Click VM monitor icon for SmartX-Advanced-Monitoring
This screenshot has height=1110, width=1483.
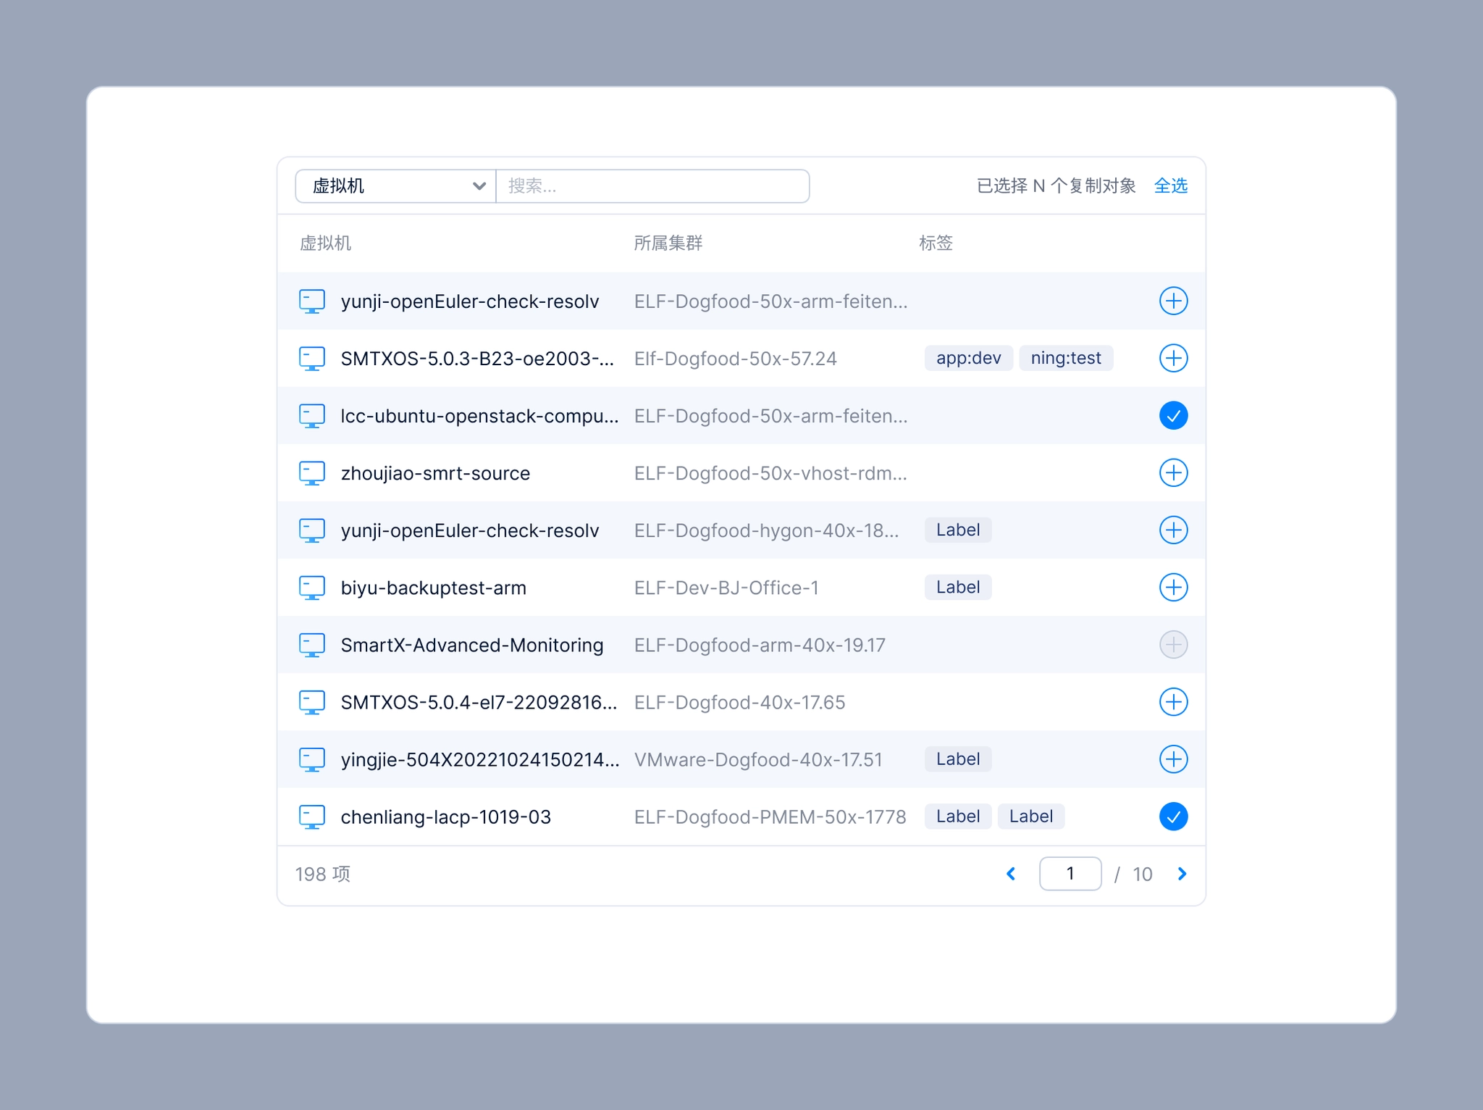click(312, 645)
